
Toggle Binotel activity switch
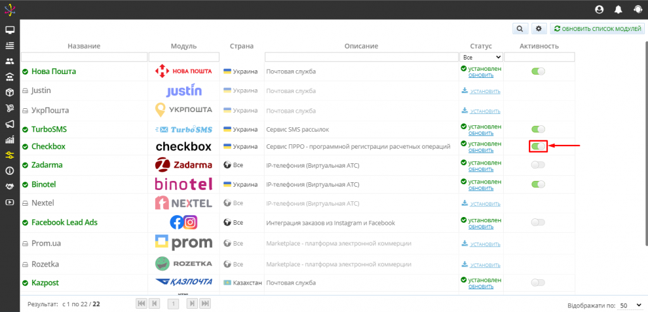538,184
